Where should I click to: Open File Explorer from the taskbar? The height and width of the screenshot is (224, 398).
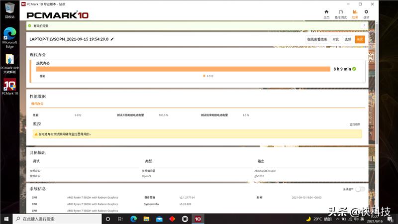tap(146, 219)
